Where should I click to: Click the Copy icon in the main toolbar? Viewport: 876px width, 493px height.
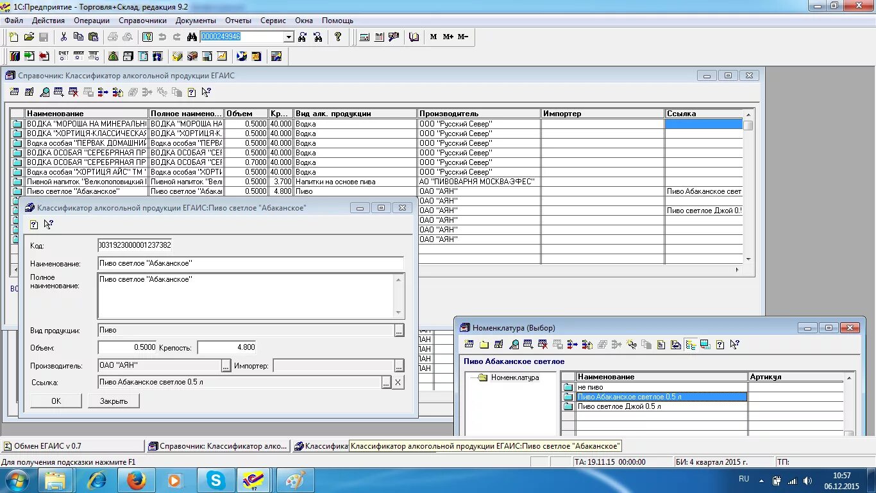coord(78,37)
